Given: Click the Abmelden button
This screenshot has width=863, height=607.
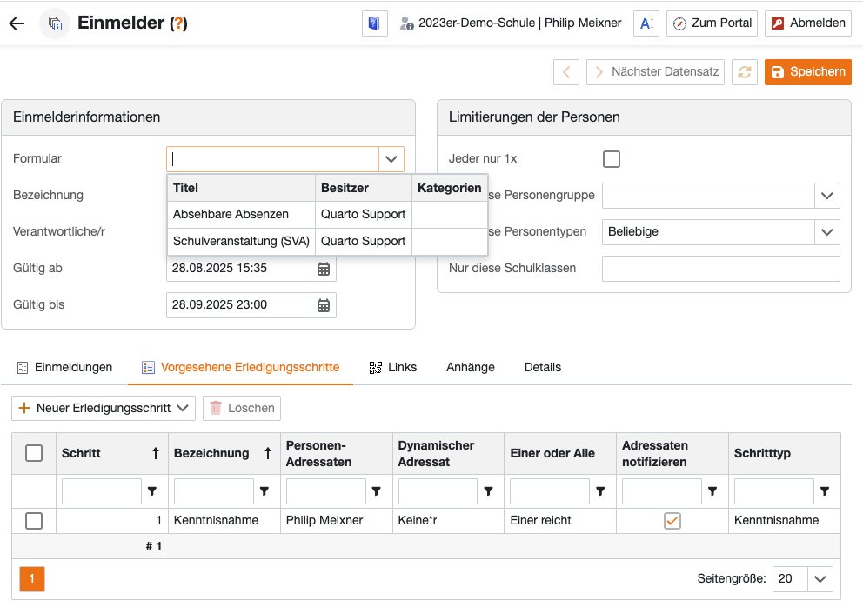Looking at the screenshot, I should click(807, 23).
